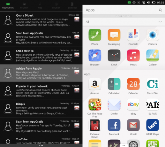Launch the Clock app

pyautogui.click(x=114, y=55)
